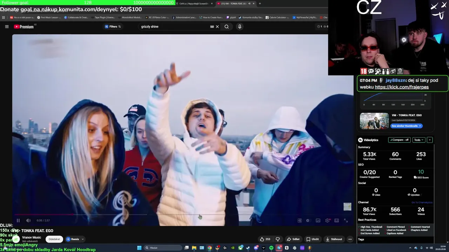This screenshot has width=449, height=252.
Task: Click the player zoom extension icon
Action: click(300, 220)
